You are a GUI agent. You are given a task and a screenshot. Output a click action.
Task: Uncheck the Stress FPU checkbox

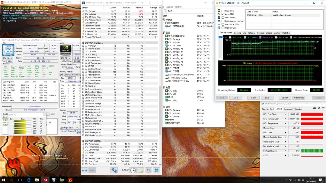223,14
